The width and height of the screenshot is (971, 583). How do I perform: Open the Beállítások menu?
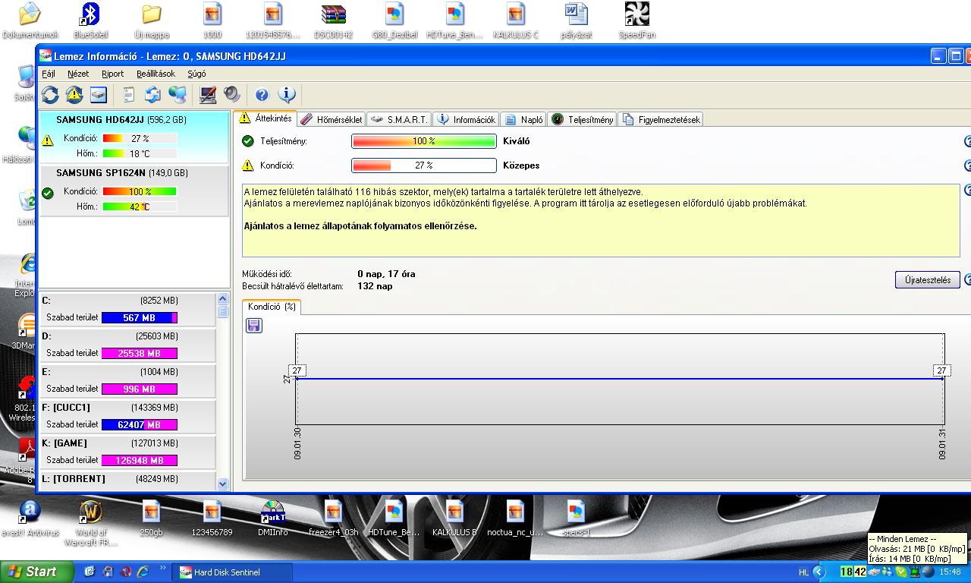[x=156, y=74]
